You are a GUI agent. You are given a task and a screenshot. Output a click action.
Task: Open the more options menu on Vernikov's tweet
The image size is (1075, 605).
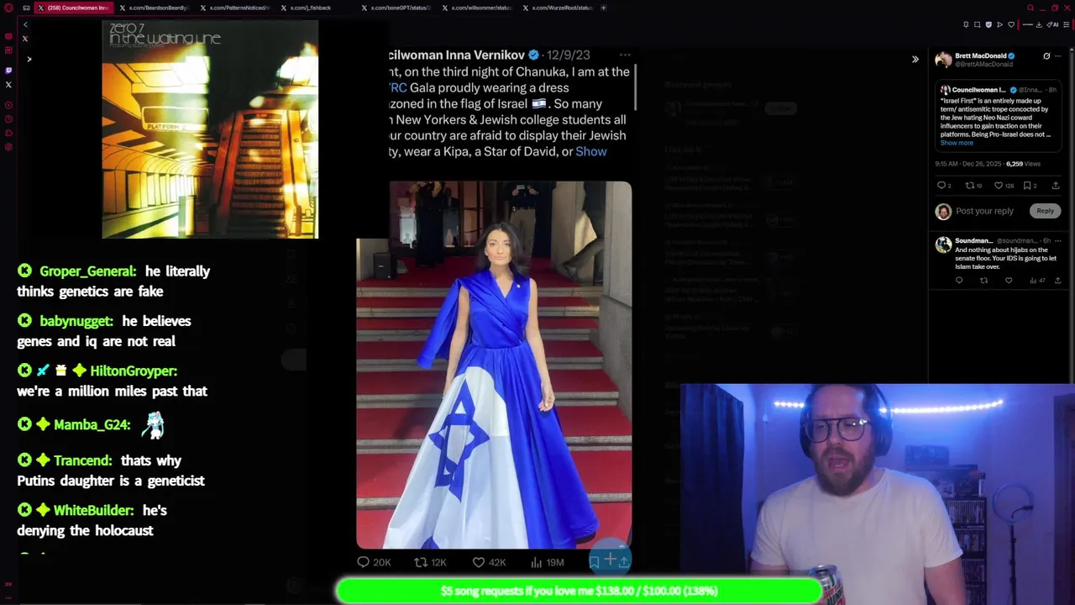[625, 55]
